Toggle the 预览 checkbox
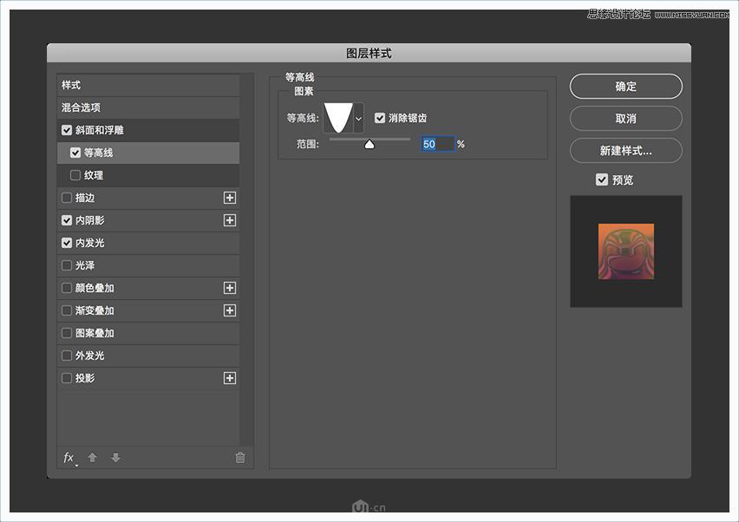The width and height of the screenshot is (739, 522). 602,179
